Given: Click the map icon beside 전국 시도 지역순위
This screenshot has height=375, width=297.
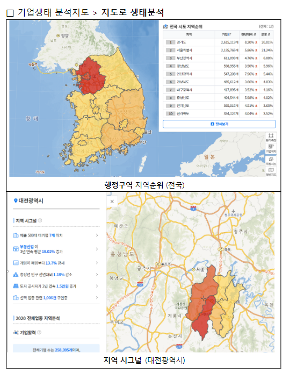Looking at the screenshot, I should 165,26.
